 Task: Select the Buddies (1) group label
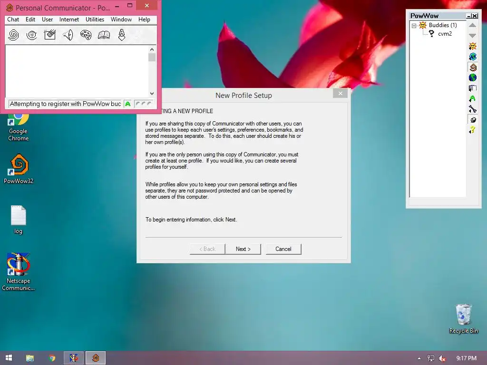(x=443, y=25)
